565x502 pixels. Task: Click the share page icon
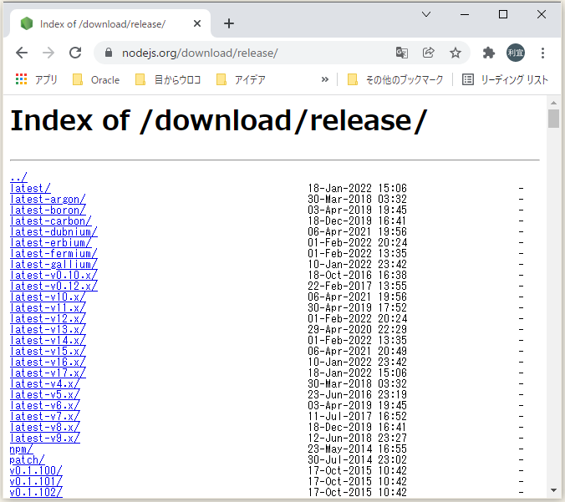pos(429,53)
